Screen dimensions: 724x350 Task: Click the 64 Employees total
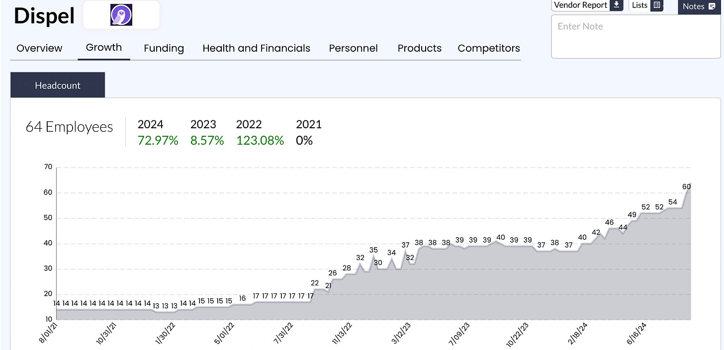click(69, 127)
